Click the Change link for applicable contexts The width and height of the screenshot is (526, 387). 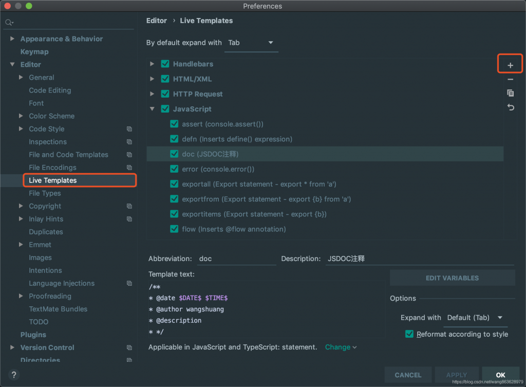click(337, 347)
